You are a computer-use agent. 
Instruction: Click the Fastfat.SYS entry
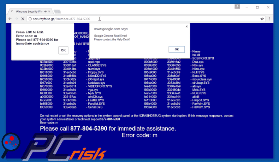click(x=96, y=100)
